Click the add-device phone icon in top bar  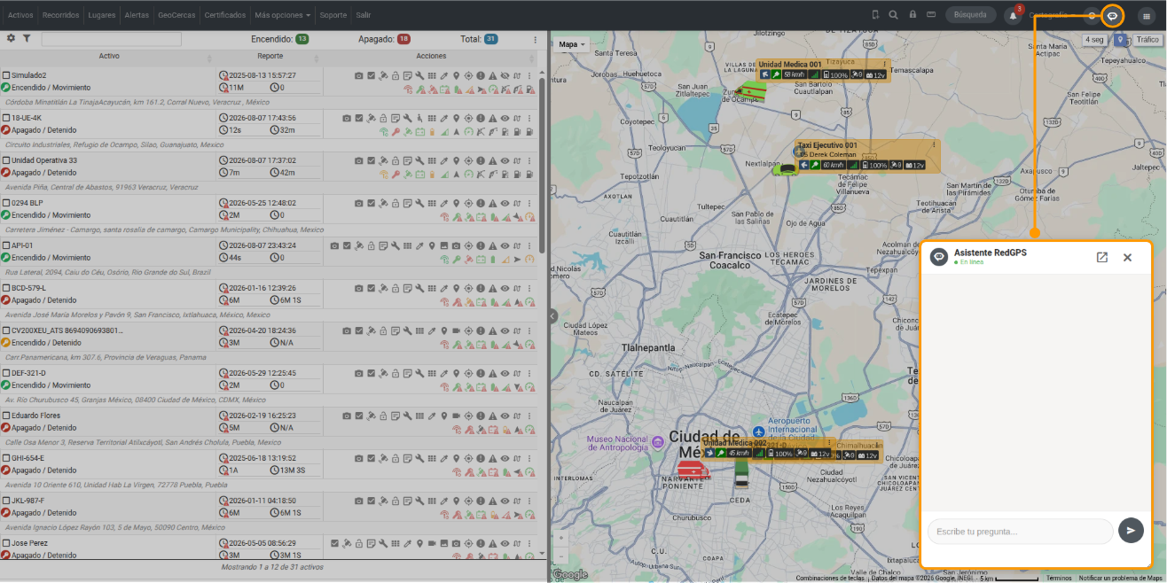point(875,15)
